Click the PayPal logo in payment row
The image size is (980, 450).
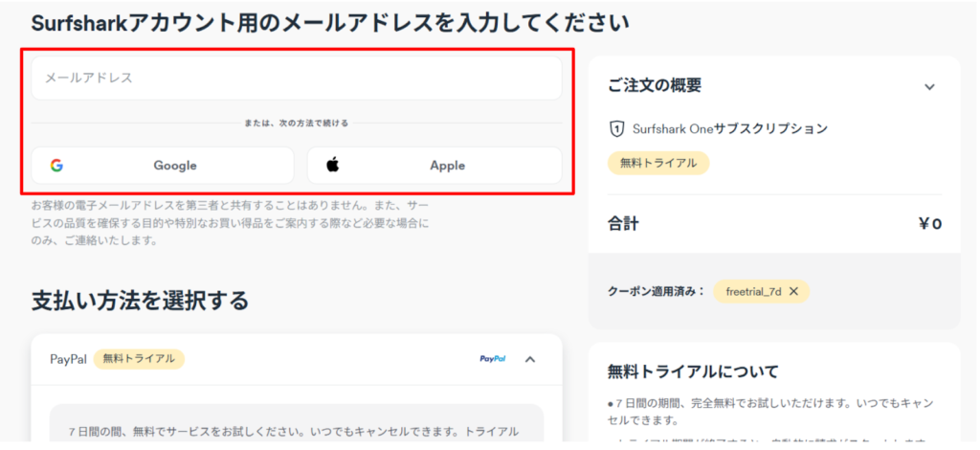point(493,359)
